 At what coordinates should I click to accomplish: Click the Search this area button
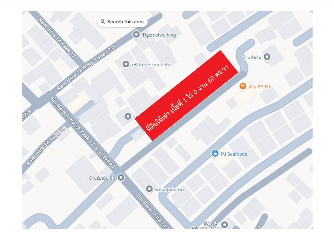tap(123, 22)
